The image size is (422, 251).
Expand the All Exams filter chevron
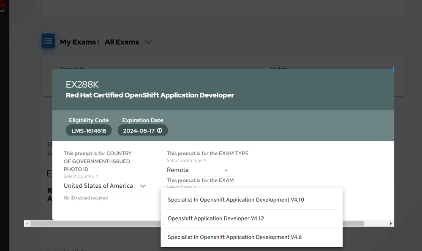(148, 42)
